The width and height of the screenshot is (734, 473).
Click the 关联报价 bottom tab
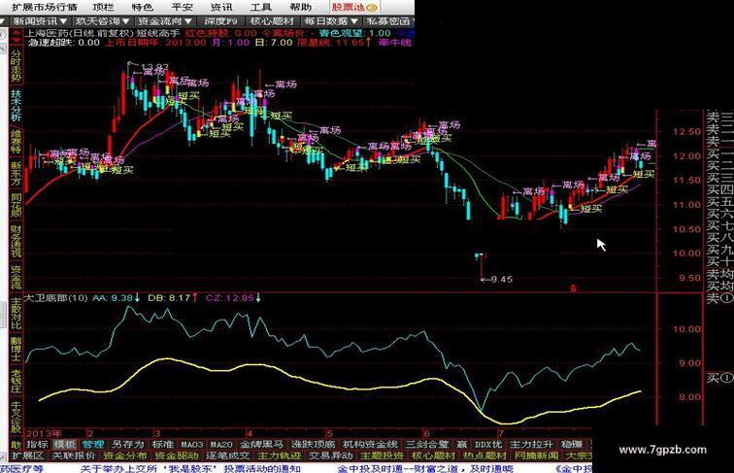[x=74, y=456]
